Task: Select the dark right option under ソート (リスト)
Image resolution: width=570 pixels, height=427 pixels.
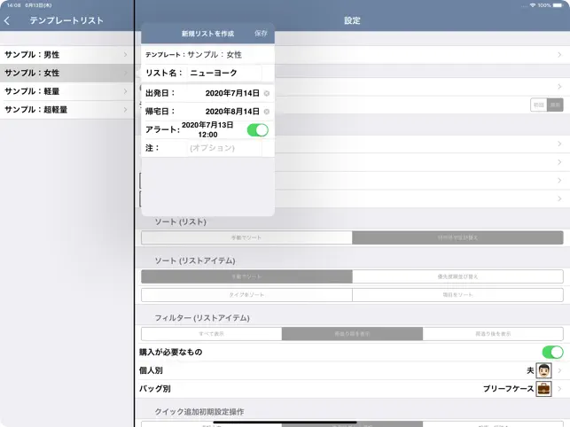Action: pyautogui.click(x=457, y=237)
